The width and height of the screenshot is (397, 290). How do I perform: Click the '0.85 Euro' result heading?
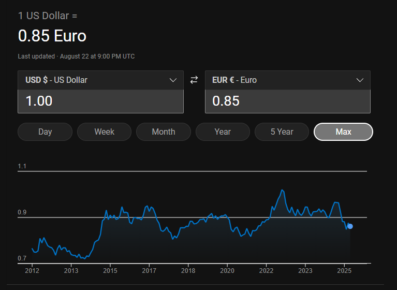tap(52, 36)
